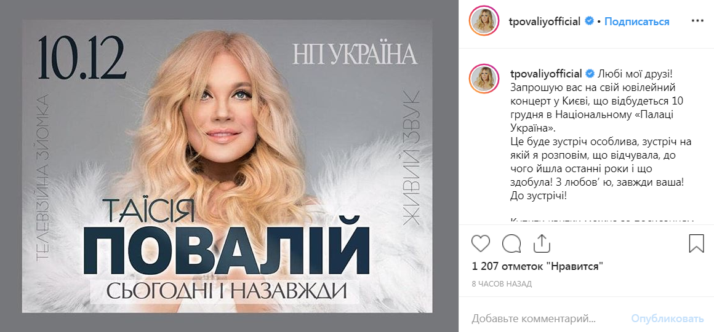Open tpovaliyofficial profile from header username
The width and height of the screenshot is (714, 332).
pos(545,22)
